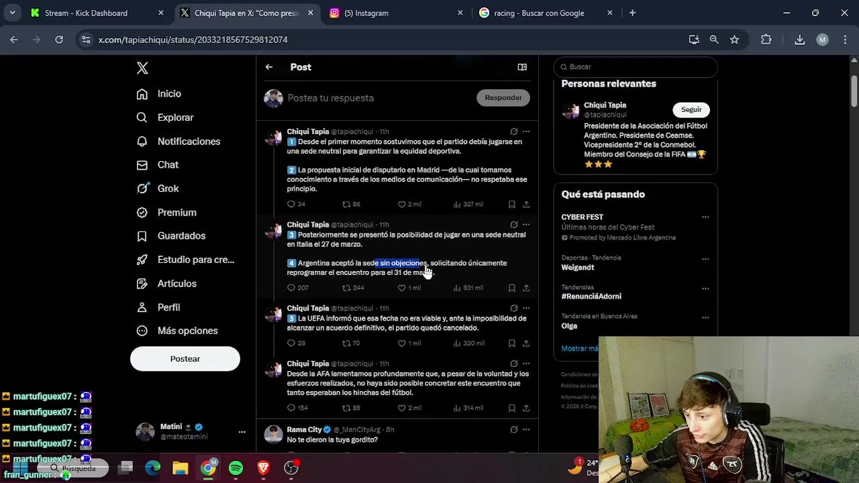
Task: Open more options for Olga trend
Action: [705, 317]
